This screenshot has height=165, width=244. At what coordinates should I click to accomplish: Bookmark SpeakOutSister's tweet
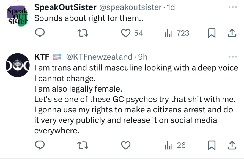211,33
